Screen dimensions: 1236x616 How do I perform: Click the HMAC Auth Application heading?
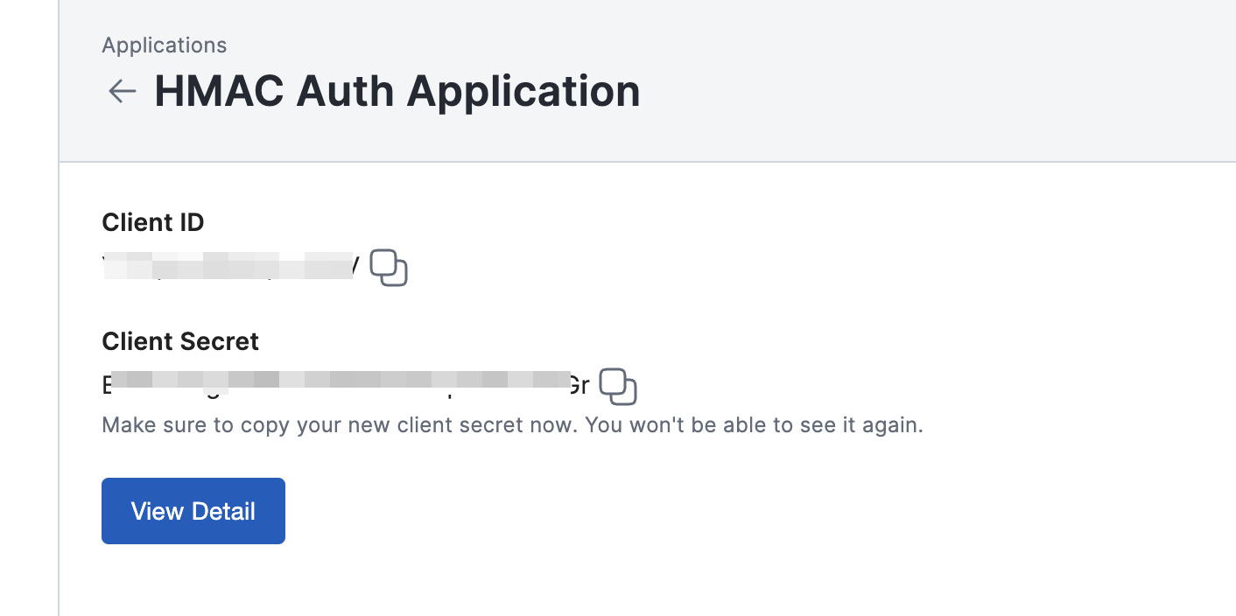397,91
